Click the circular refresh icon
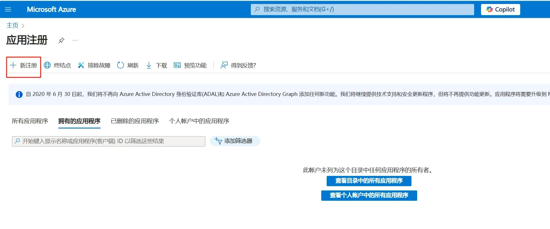 point(121,65)
